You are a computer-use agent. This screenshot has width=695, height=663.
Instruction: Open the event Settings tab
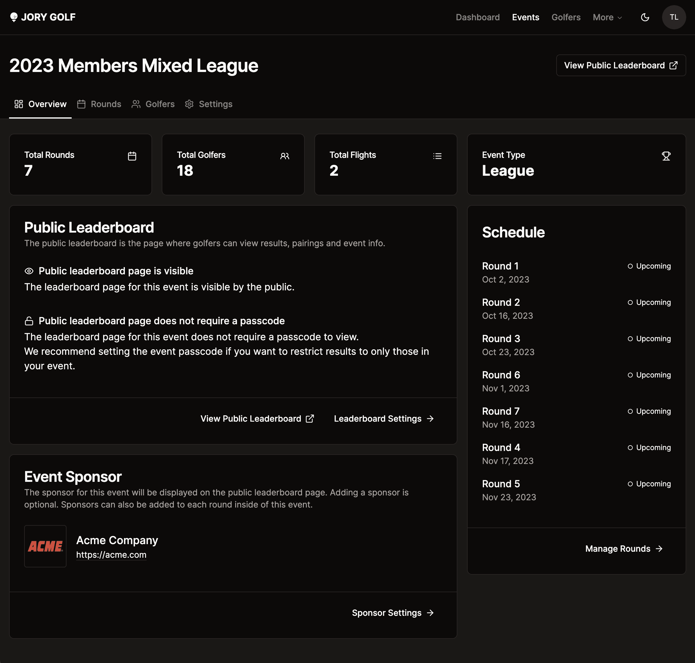[x=209, y=104]
